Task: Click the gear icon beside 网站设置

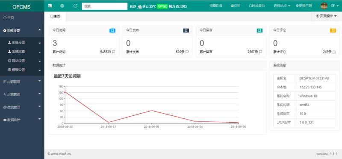Action: (9, 61)
